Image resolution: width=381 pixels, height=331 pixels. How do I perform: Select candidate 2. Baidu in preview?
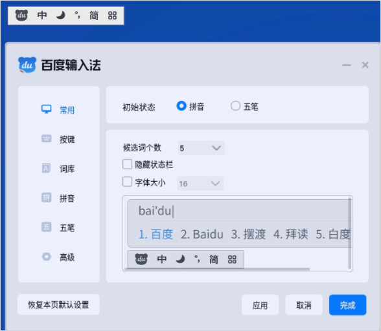(x=202, y=234)
